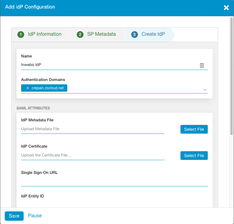Select File for IdP Metadata File
Image resolution: width=234 pixels, height=224 pixels.
(194, 129)
